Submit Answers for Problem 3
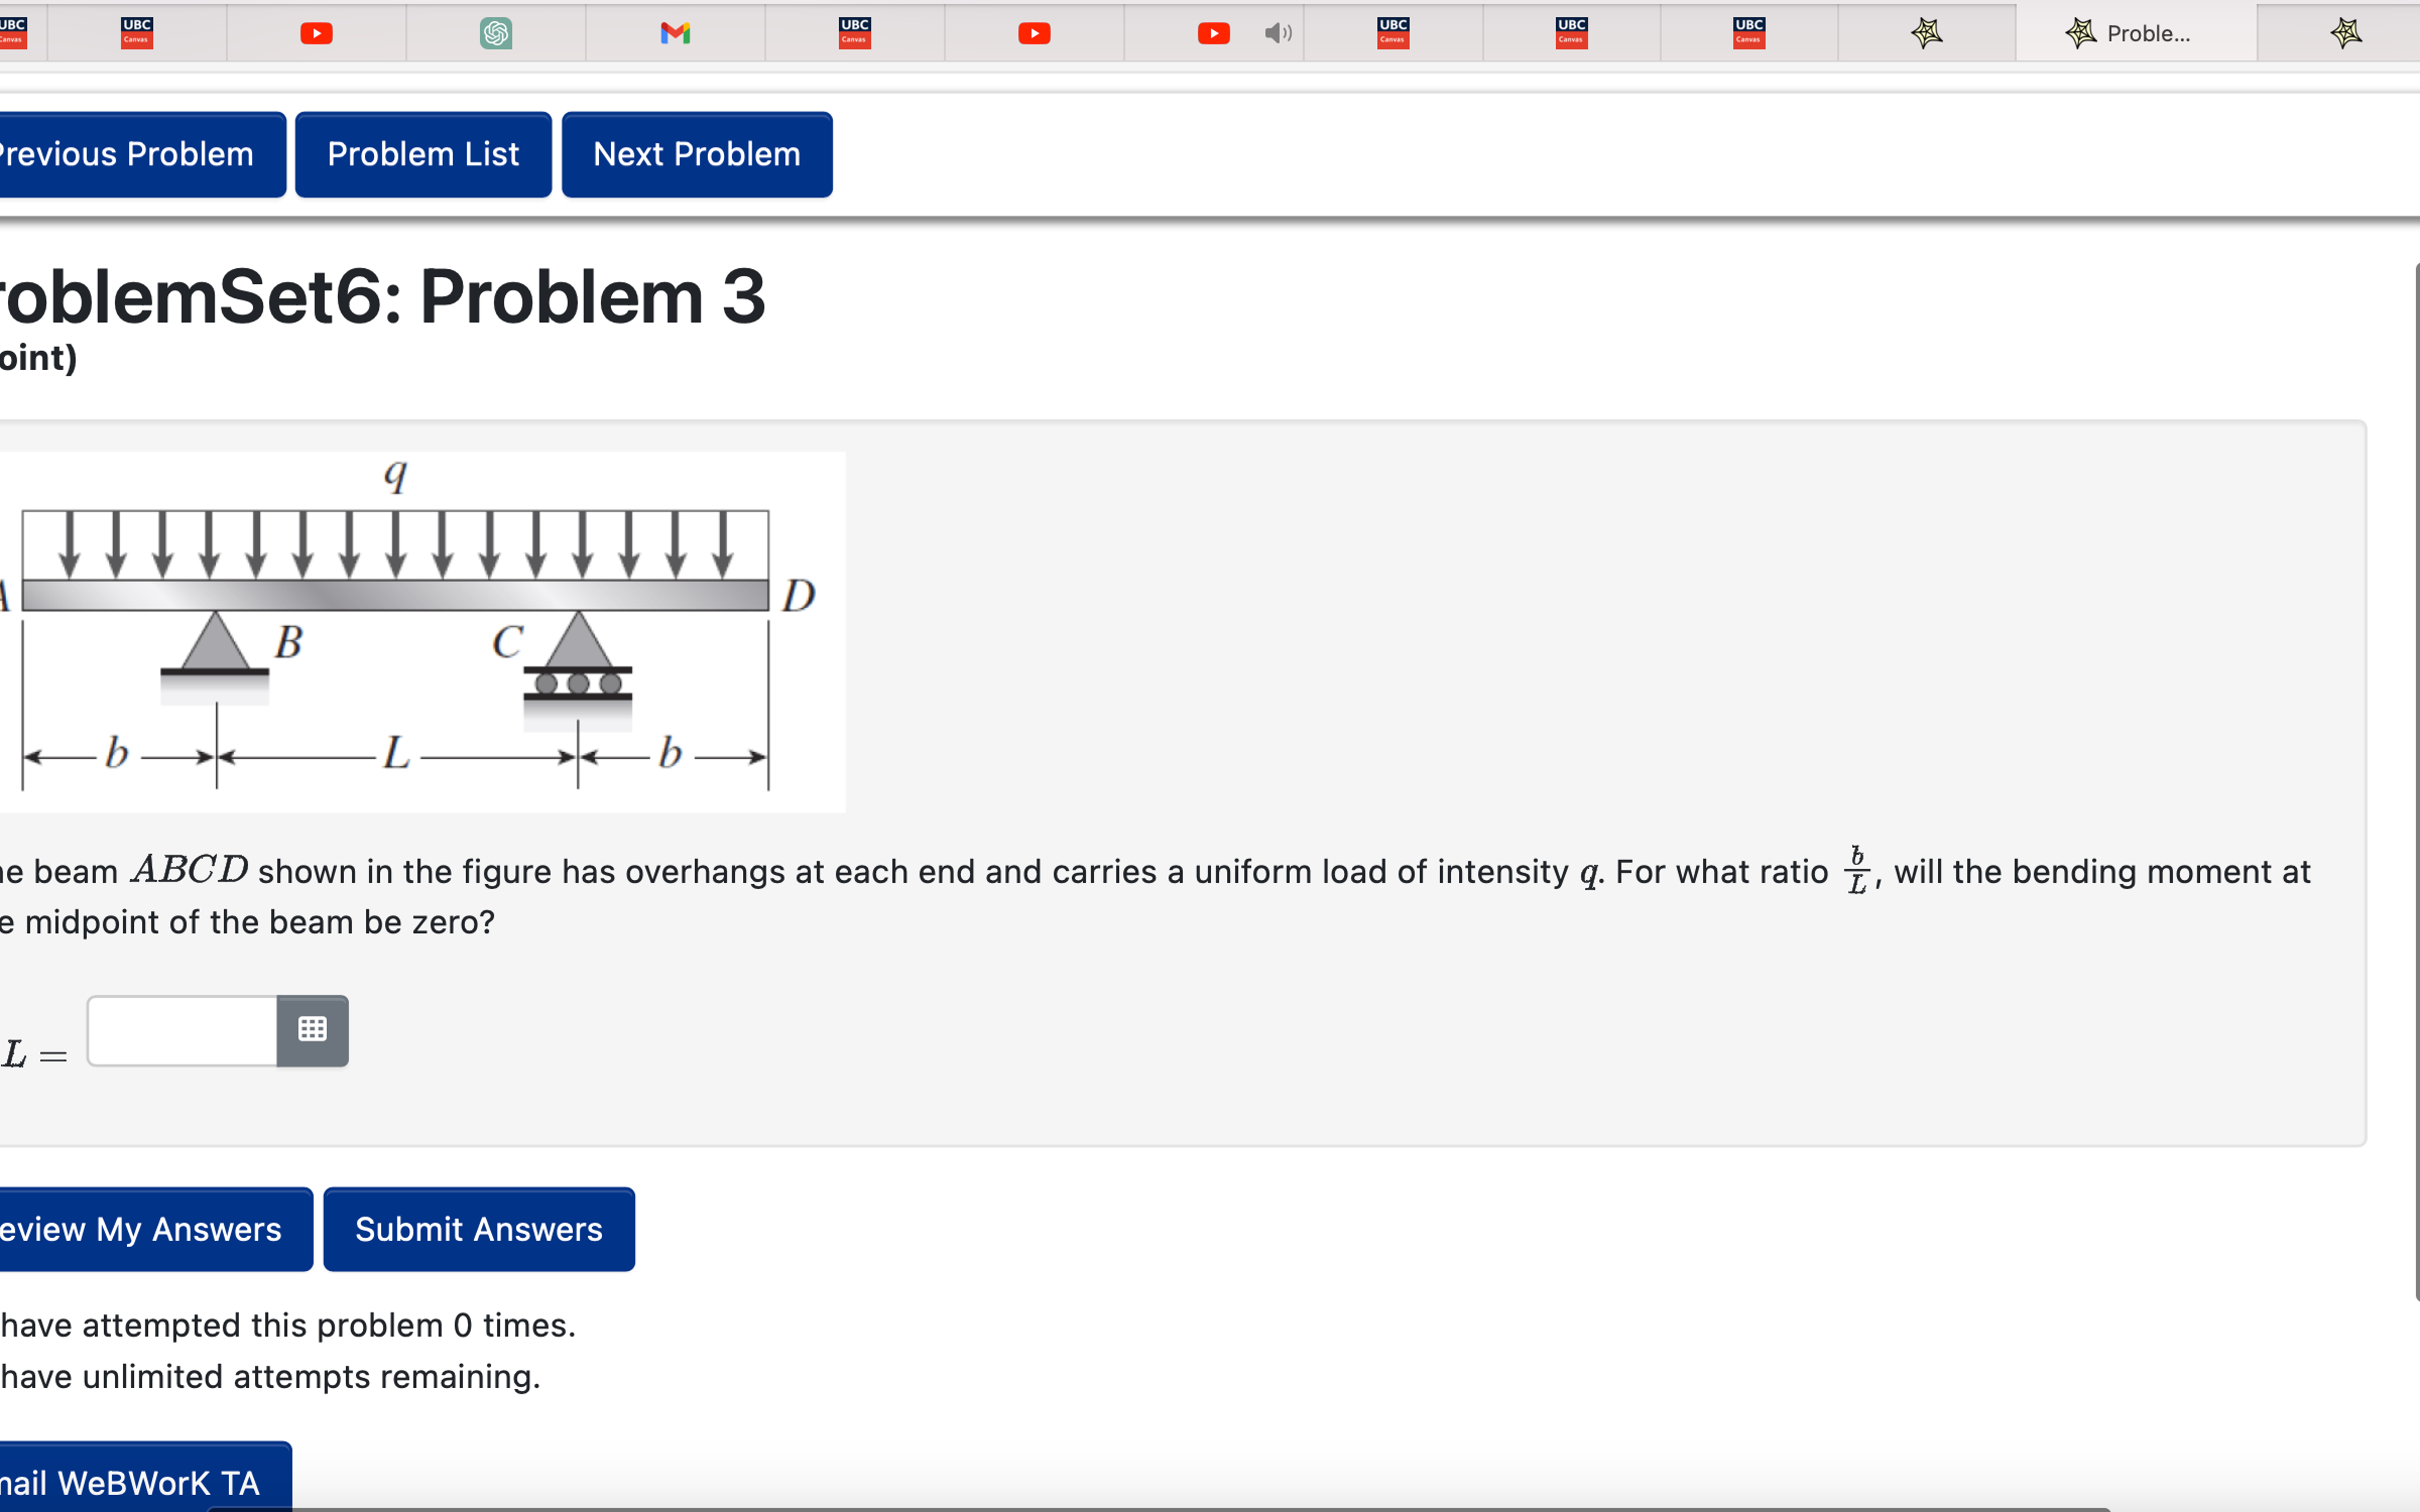 (x=478, y=1228)
